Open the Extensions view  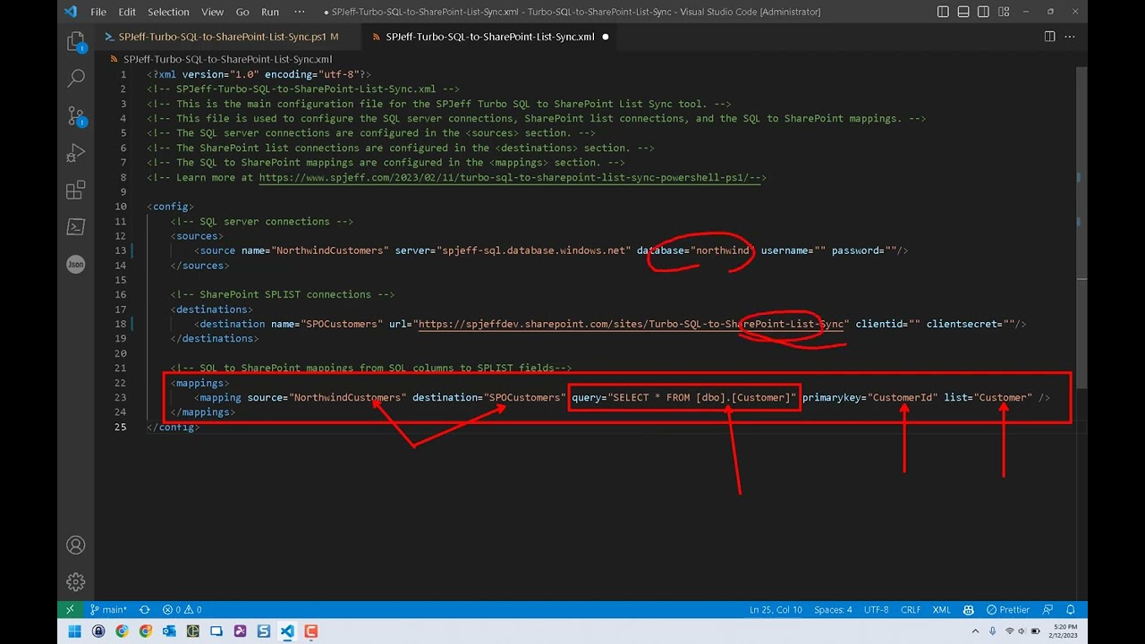(x=76, y=191)
